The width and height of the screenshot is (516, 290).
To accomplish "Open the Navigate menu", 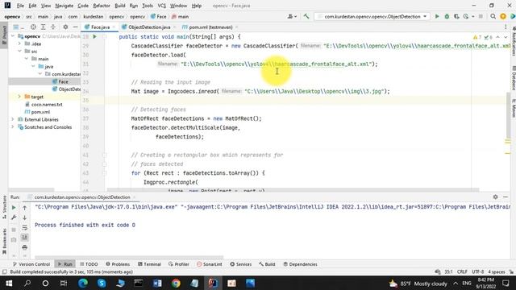I will (64, 6).
